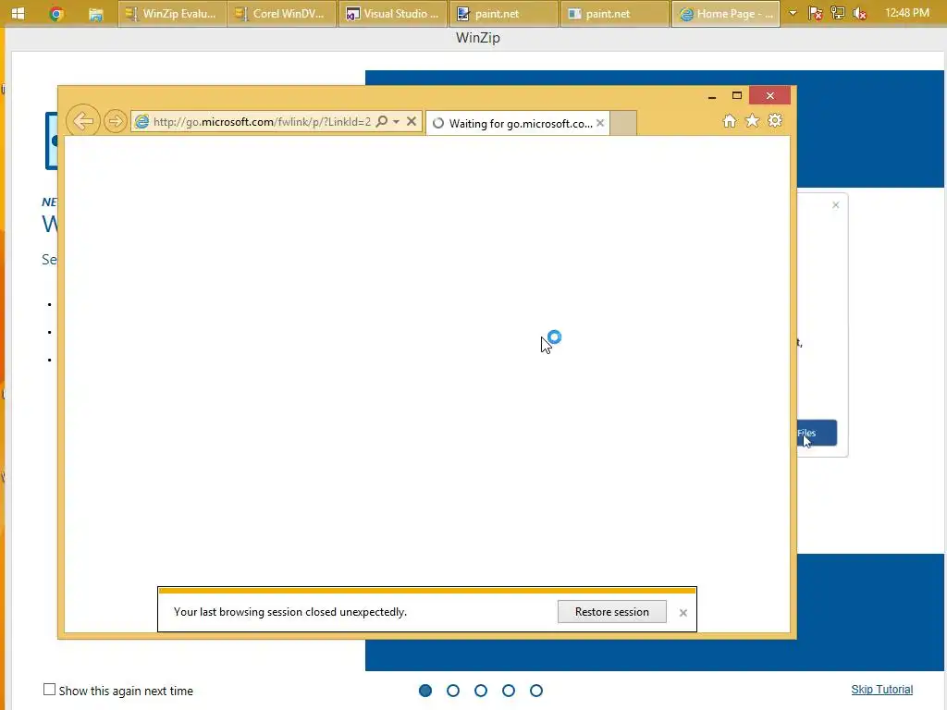Screen dimensions: 947x710
Task: Click Restore session button
Action: [x=612, y=612]
